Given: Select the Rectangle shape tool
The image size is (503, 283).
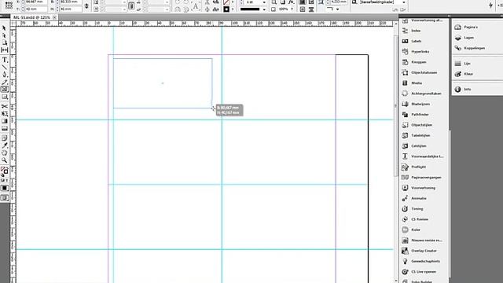Looking at the screenshot, I should click(x=4, y=97).
